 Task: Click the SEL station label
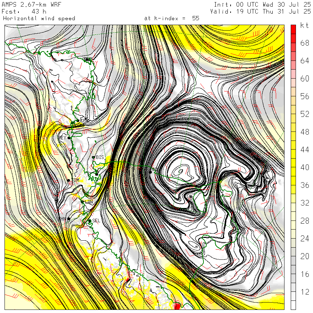[96, 220]
